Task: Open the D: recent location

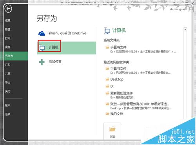Action: click(112, 86)
